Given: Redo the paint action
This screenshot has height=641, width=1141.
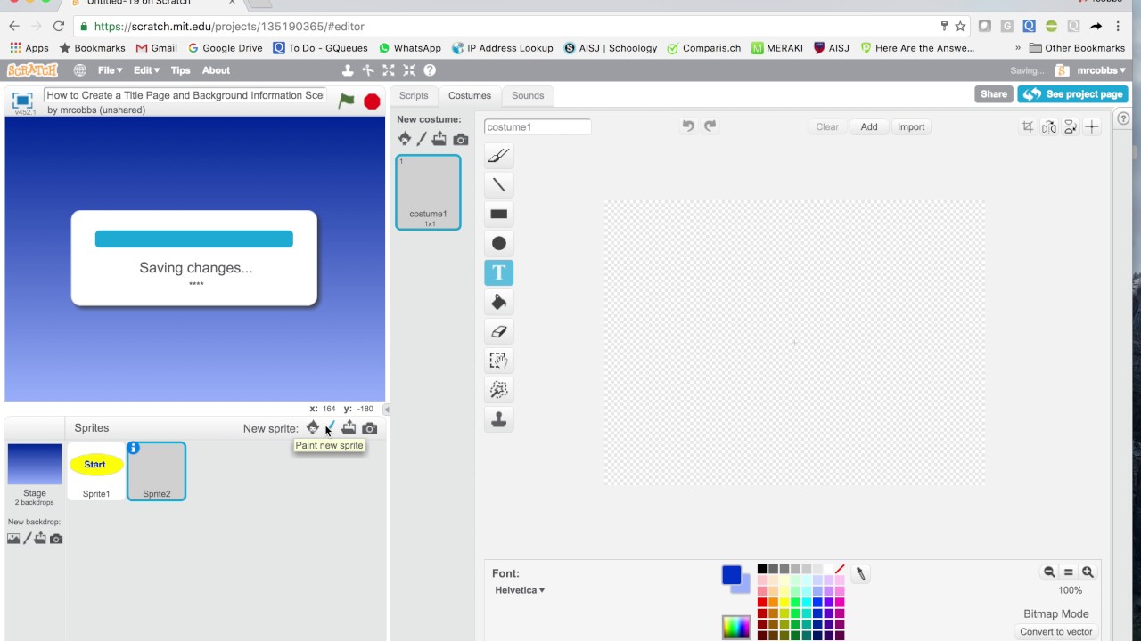Looking at the screenshot, I should coord(710,126).
